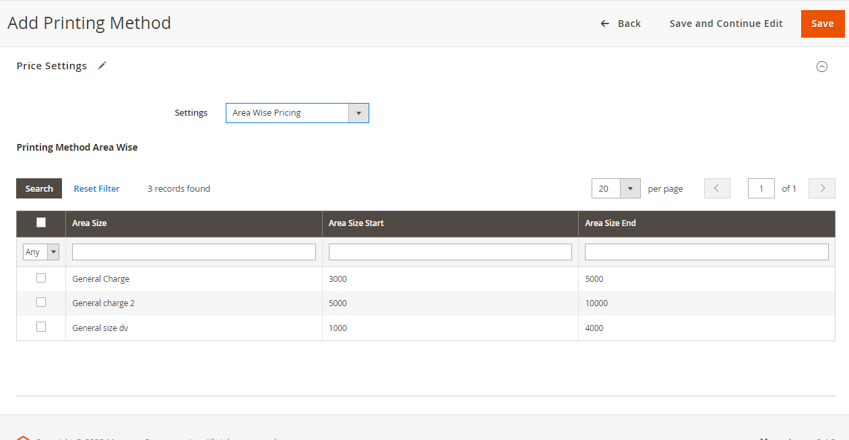Check the General Charge row checkbox

click(41, 278)
